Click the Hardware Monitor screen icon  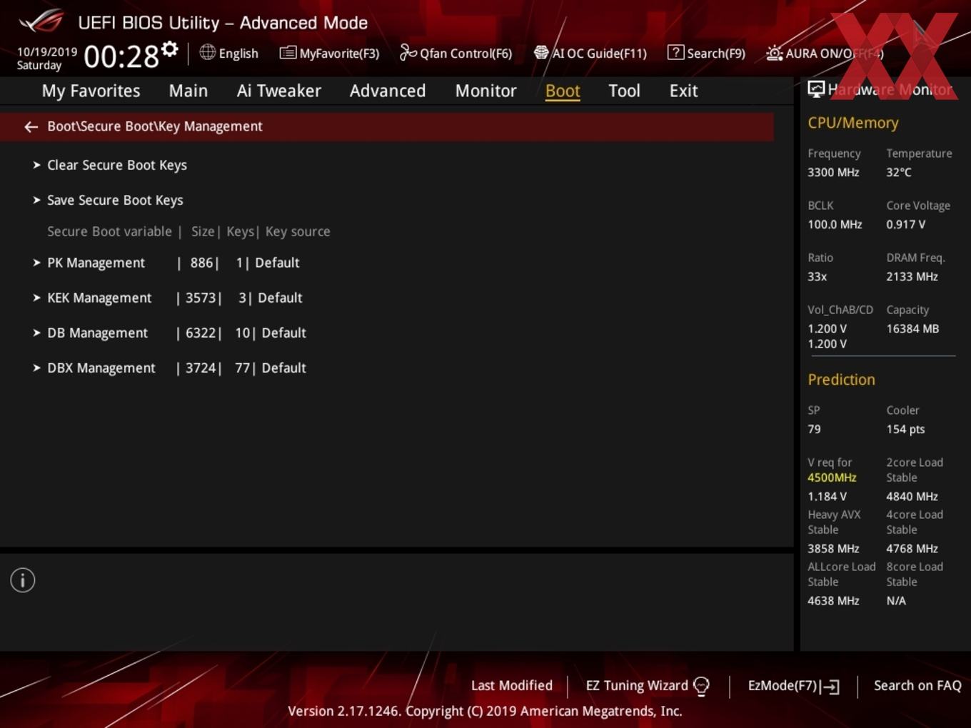[x=816, y=89]
